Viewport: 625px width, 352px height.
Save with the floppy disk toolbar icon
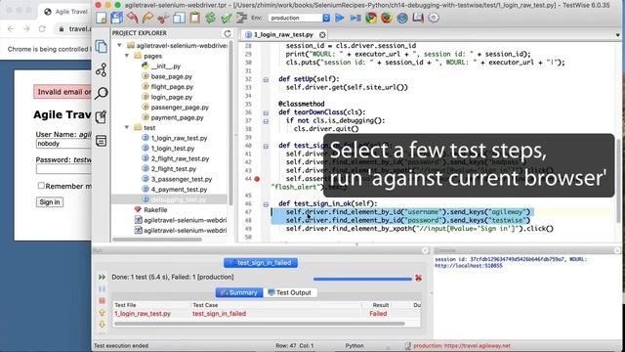point(117,18)
